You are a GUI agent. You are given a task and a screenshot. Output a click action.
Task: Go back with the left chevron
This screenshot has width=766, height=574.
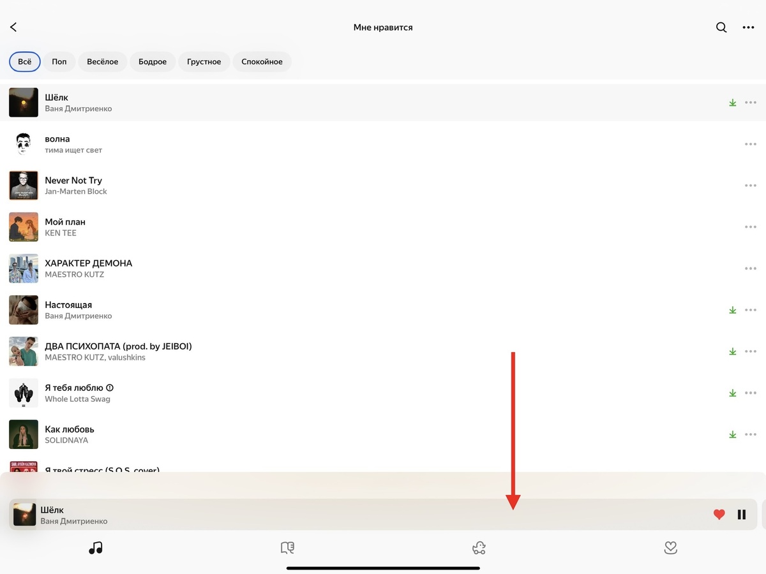coord(13,27)
